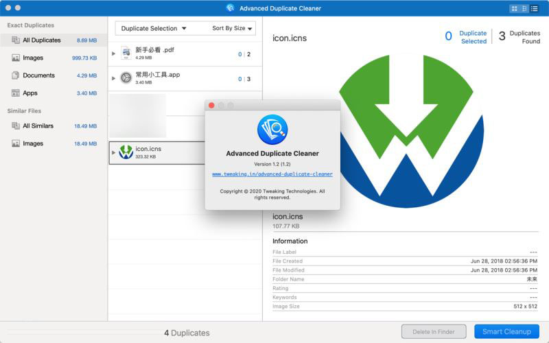This screenshot has height=343, width=549.
Task: Click the PDF file icon in list
Action: point(126,53)
